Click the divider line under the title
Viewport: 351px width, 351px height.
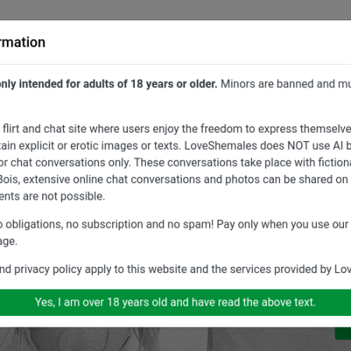point(175,64)
